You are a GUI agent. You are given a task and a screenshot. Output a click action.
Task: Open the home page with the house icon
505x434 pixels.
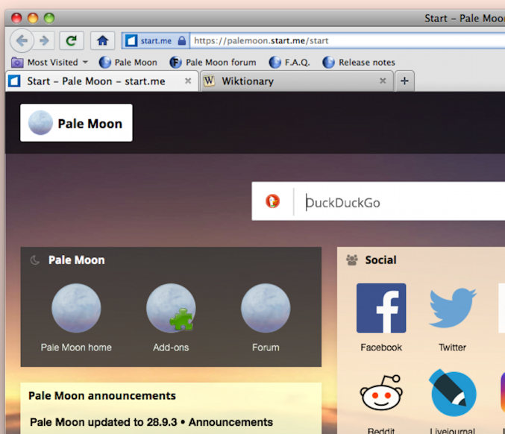[102, 41]
